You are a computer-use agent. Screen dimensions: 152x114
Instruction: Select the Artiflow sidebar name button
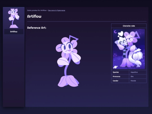click(14, 32)
